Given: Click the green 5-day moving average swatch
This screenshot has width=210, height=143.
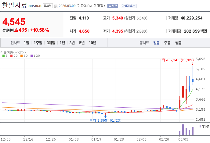Looking at the screenshot, I should (x=4, y=56).
